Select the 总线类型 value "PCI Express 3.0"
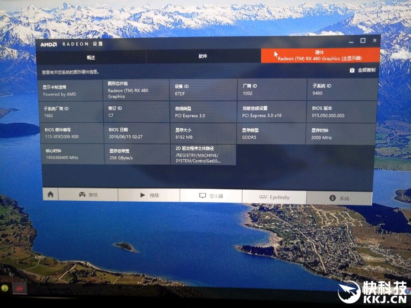 190,115
